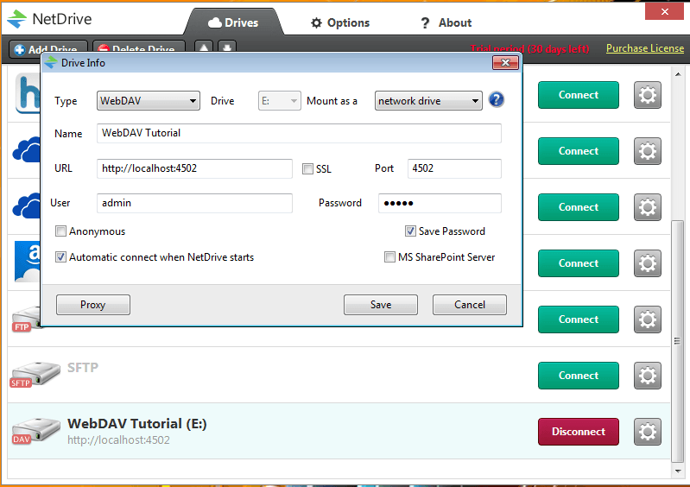The image size is (690, 487).
Task: Click Cancel in Drive Info dialog
Action: tap(470, 305)
